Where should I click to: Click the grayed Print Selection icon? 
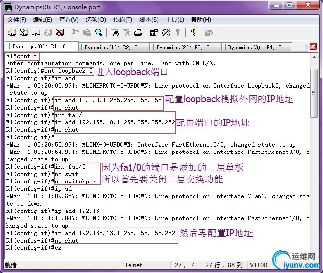coord(126,32)
